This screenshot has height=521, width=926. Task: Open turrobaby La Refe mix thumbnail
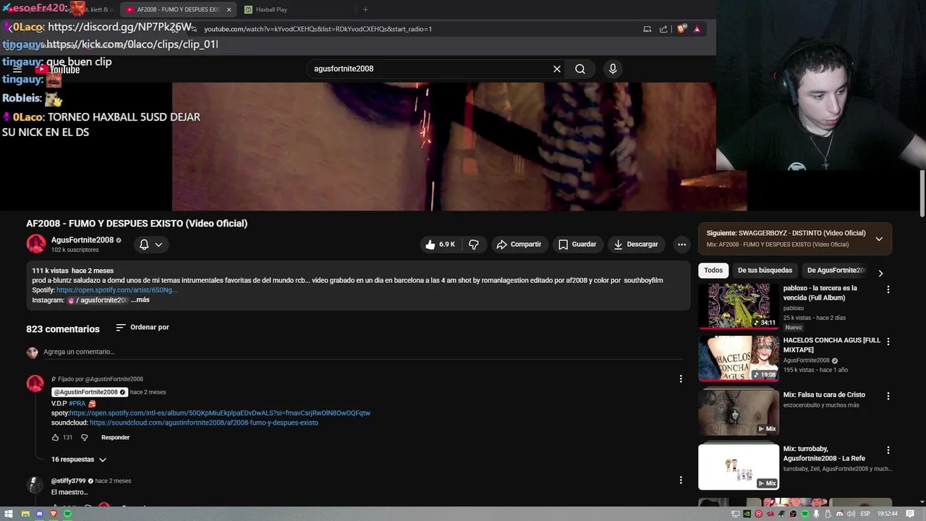click(x=739, y=467)
